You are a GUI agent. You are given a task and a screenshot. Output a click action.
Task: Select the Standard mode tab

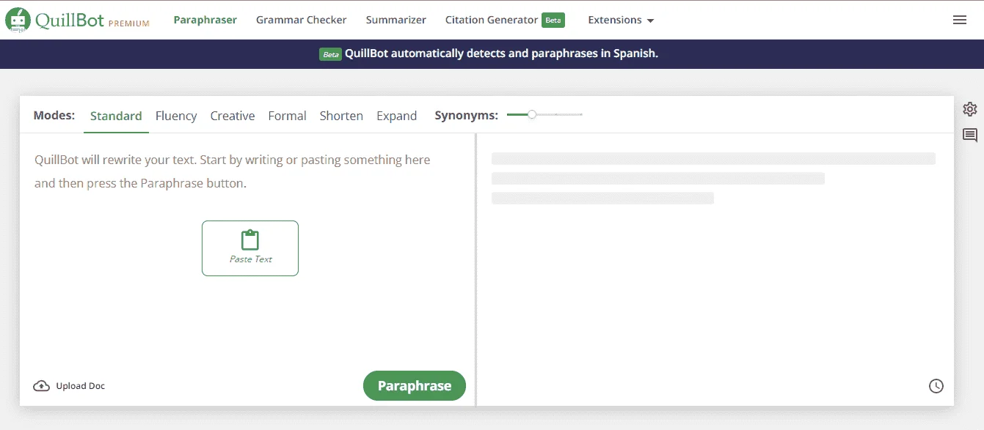116,116
